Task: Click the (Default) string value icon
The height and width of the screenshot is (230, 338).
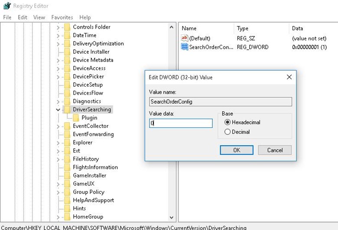Action: coord(185,38)
